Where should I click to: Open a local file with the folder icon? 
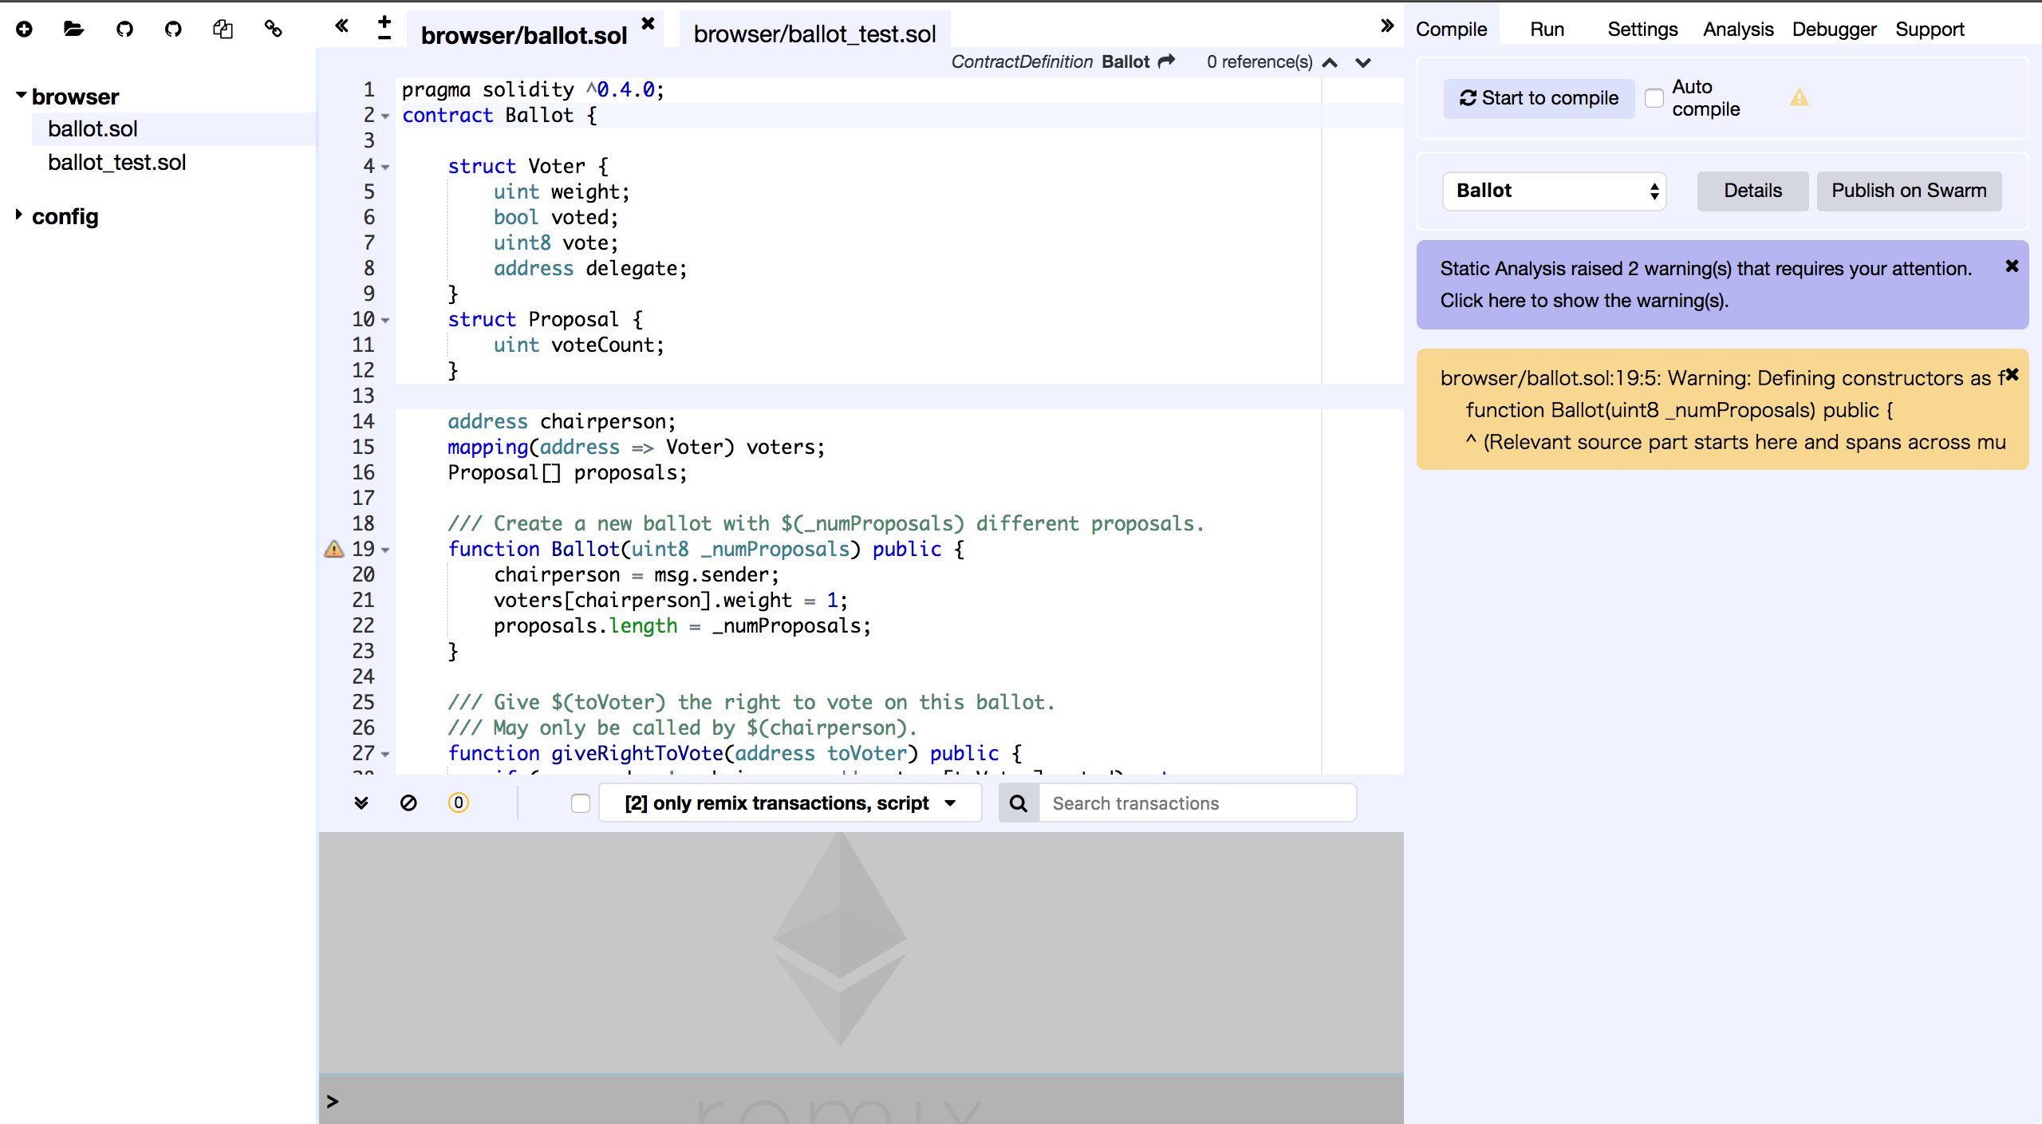pyautogui.click(x=73, y=30)
